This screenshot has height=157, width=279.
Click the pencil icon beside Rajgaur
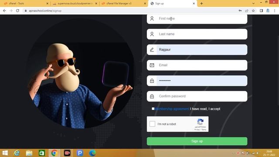point(152,50)
